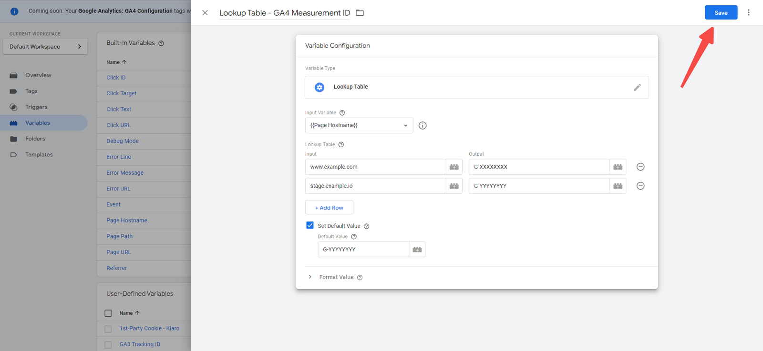Click the pencil icon to edit variable type
The width and height of the screenshot is (763, 351).
637,88
